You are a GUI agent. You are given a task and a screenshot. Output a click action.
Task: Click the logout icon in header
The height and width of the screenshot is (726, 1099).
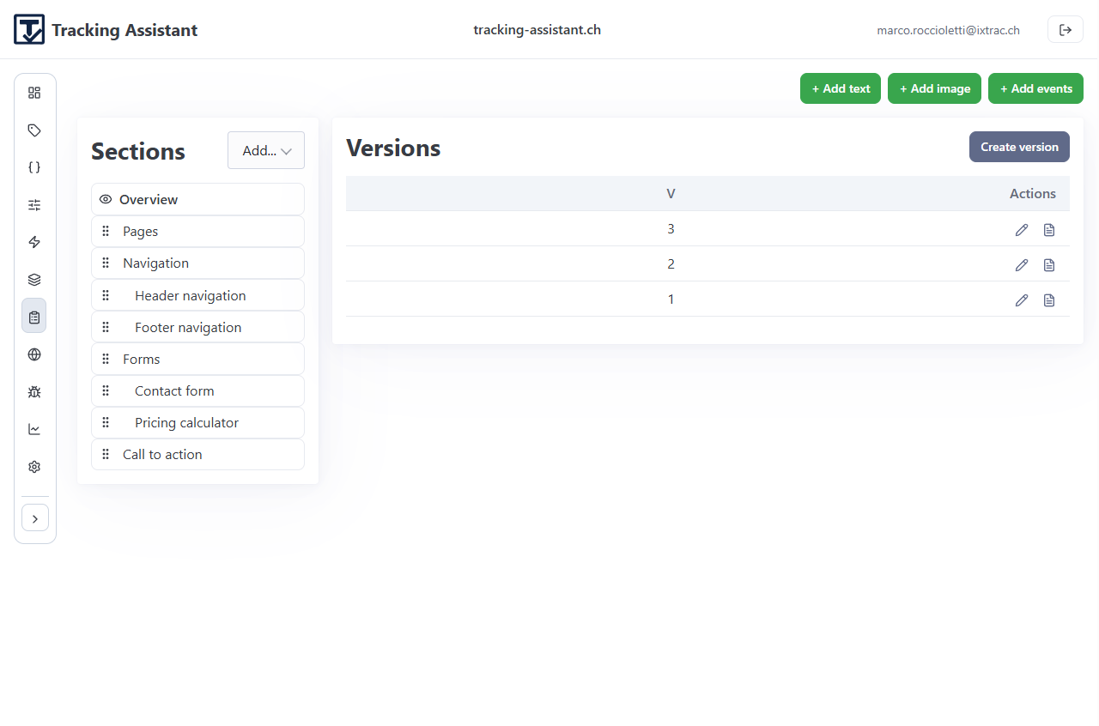1065,30
